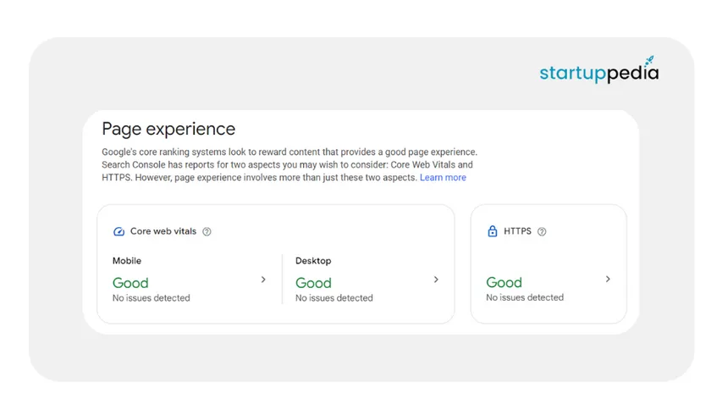Select the Mobile label under Core web vitals
This screenshot has height=410, width=722.
point(127,261)
